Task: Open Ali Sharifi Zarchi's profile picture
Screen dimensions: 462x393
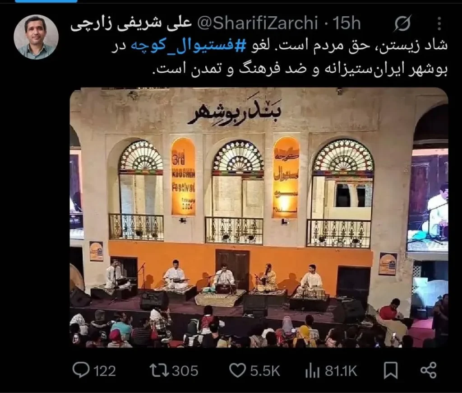Action: coord(36,37)
